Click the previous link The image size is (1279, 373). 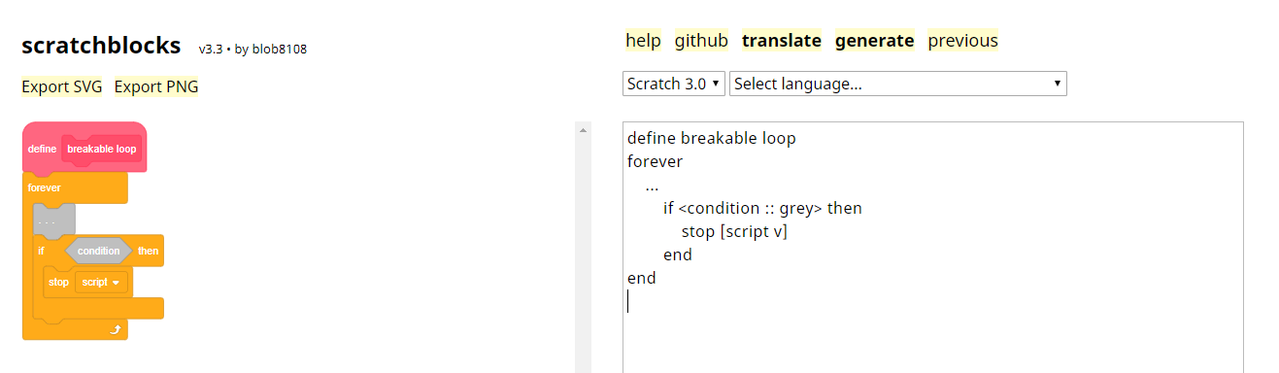point(962,41)
